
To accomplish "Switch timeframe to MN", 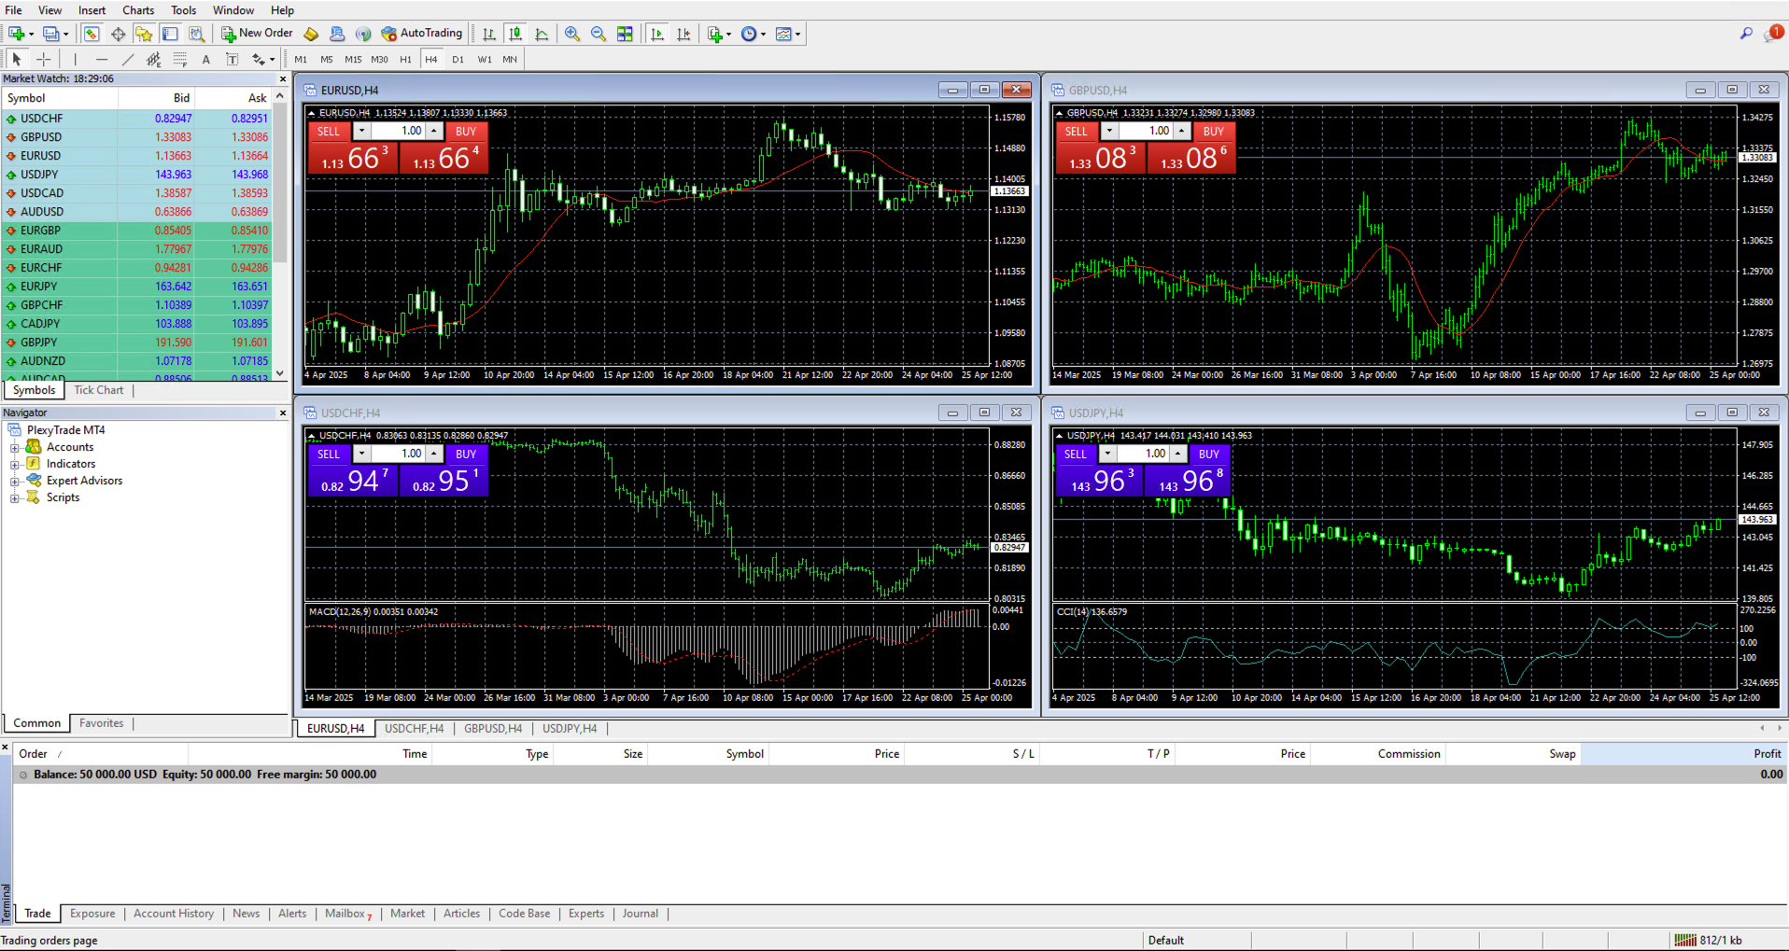I will click(x=510, y=59).
